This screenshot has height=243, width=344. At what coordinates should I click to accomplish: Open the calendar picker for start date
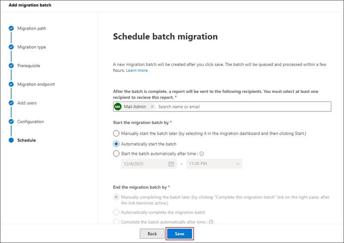(x=171, y=164)
